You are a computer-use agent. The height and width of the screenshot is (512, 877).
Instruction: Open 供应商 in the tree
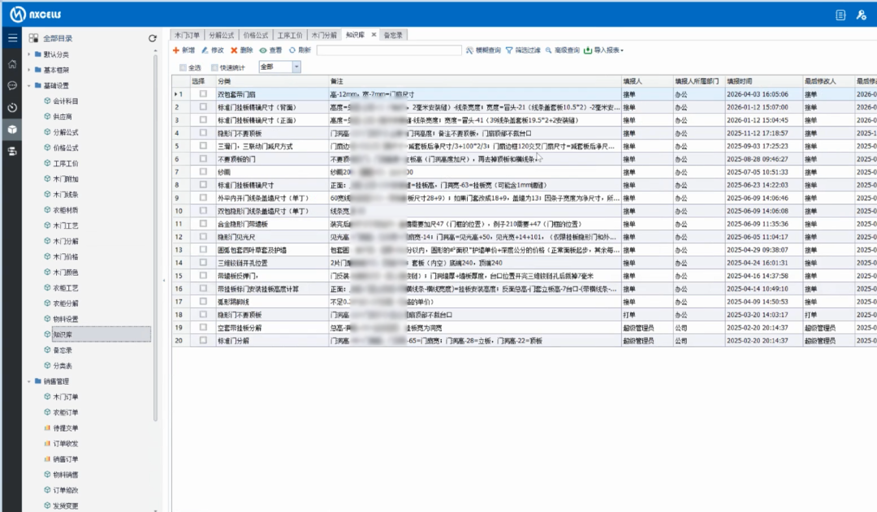[x=62, y=117]
